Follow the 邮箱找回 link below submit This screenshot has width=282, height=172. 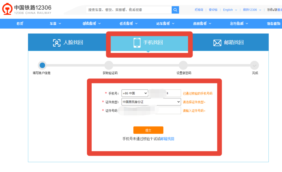coord(167,139)
